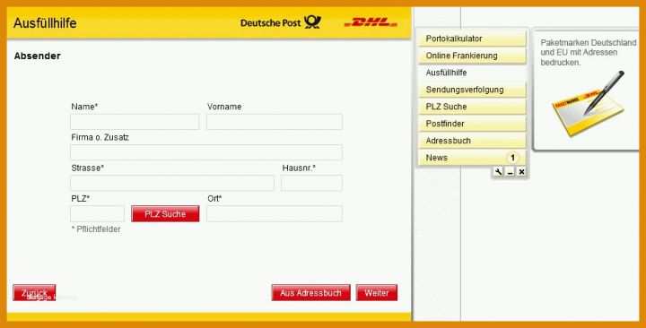Open Sendungsverfolgung from the menu

click(x=472, y=90)
